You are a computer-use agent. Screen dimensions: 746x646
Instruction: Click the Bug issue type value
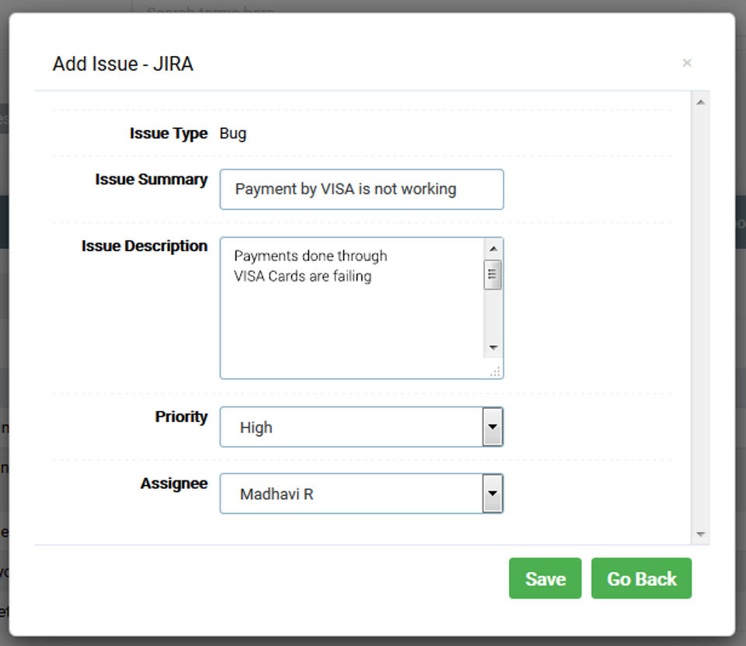[232, 134]
